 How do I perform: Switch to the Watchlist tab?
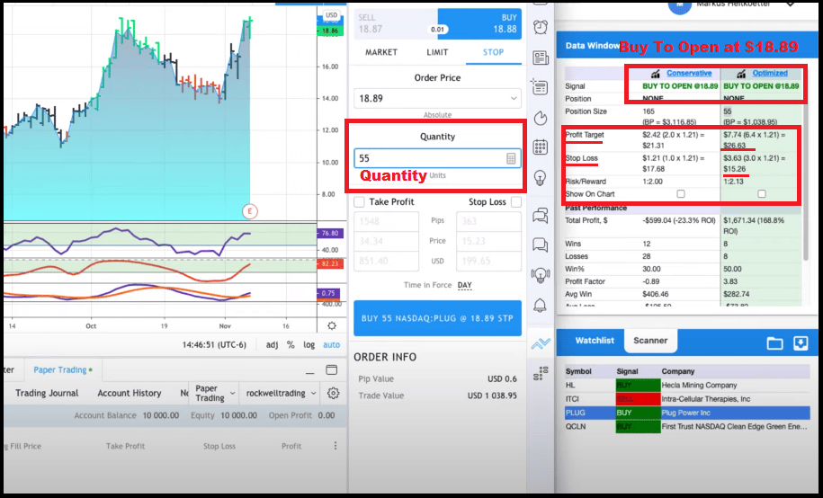tap(595, 341)
